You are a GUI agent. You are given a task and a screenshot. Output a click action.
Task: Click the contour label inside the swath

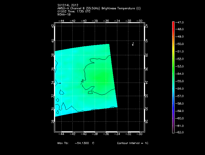tap(83, 81)
